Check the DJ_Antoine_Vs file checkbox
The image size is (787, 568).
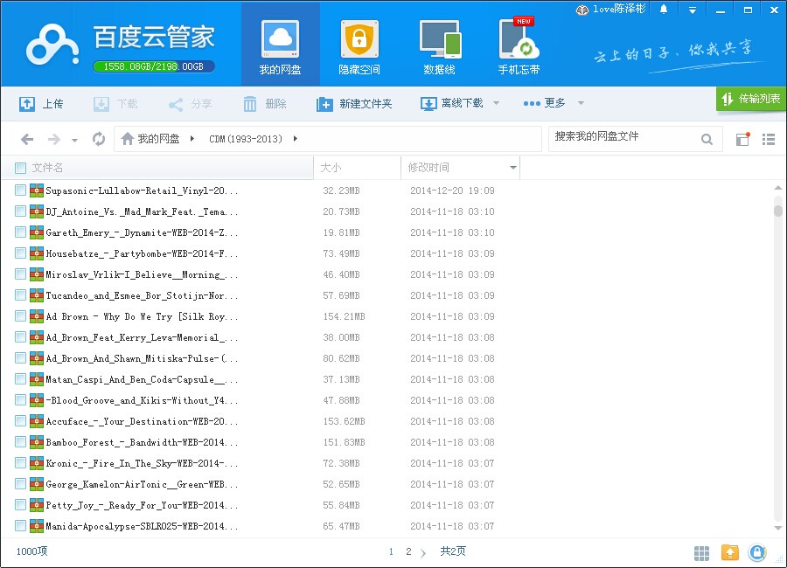pos(21,211)
